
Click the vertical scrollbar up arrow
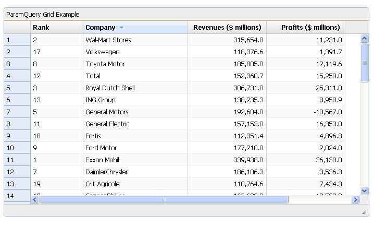pos(364,38)
